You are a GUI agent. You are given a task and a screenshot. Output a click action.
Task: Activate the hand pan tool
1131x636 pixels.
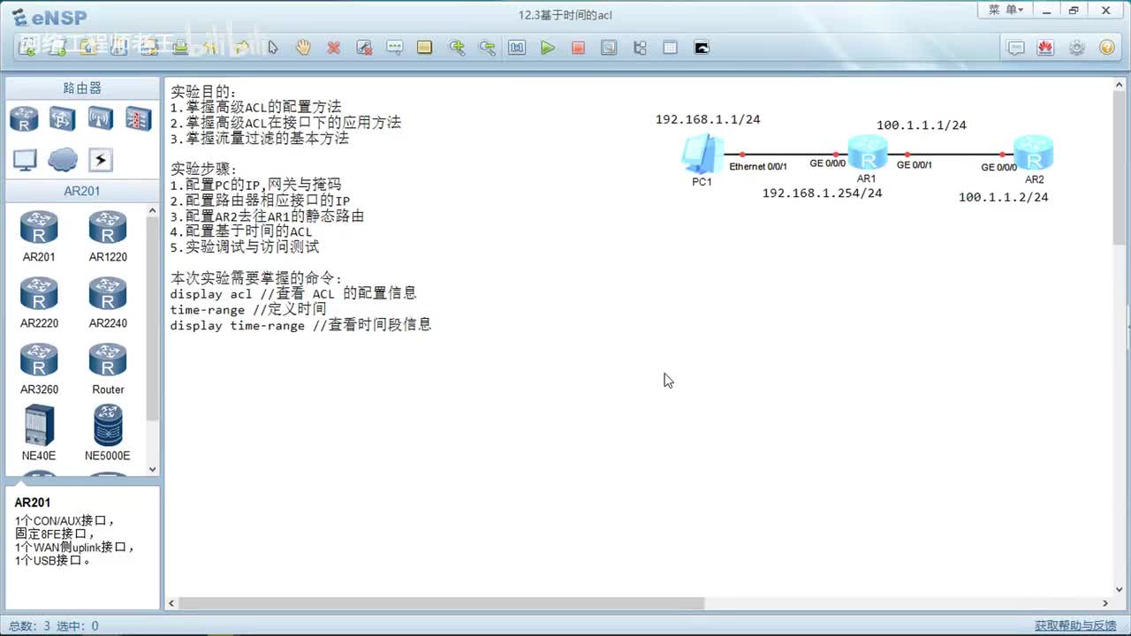click(303, 48)
